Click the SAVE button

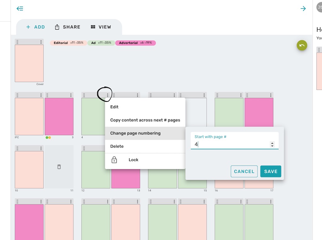pyautogui.click(x=271, y=171)
